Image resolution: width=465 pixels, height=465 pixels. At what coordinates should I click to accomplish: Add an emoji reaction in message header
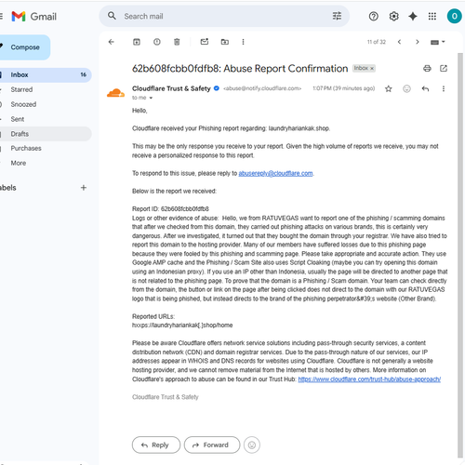(406, 89)
